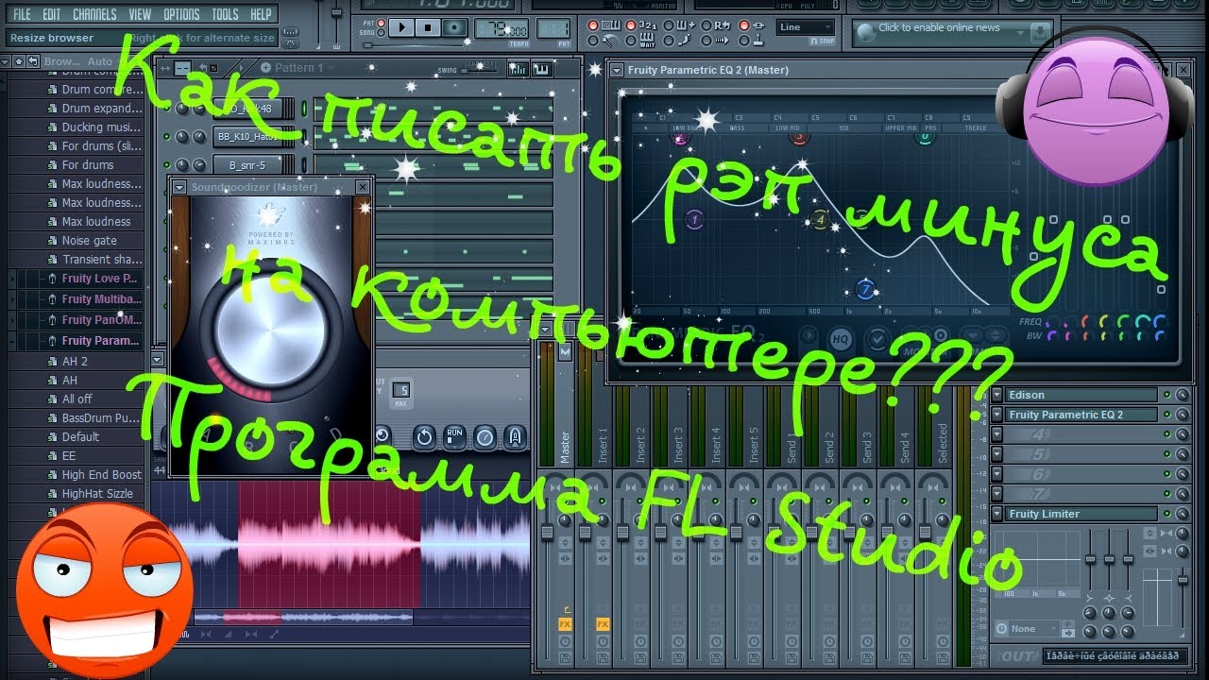This screenshot has height=680, width=1209.
Task: Select the BB_K10_Hat channel button
Action: click(247, 137)
